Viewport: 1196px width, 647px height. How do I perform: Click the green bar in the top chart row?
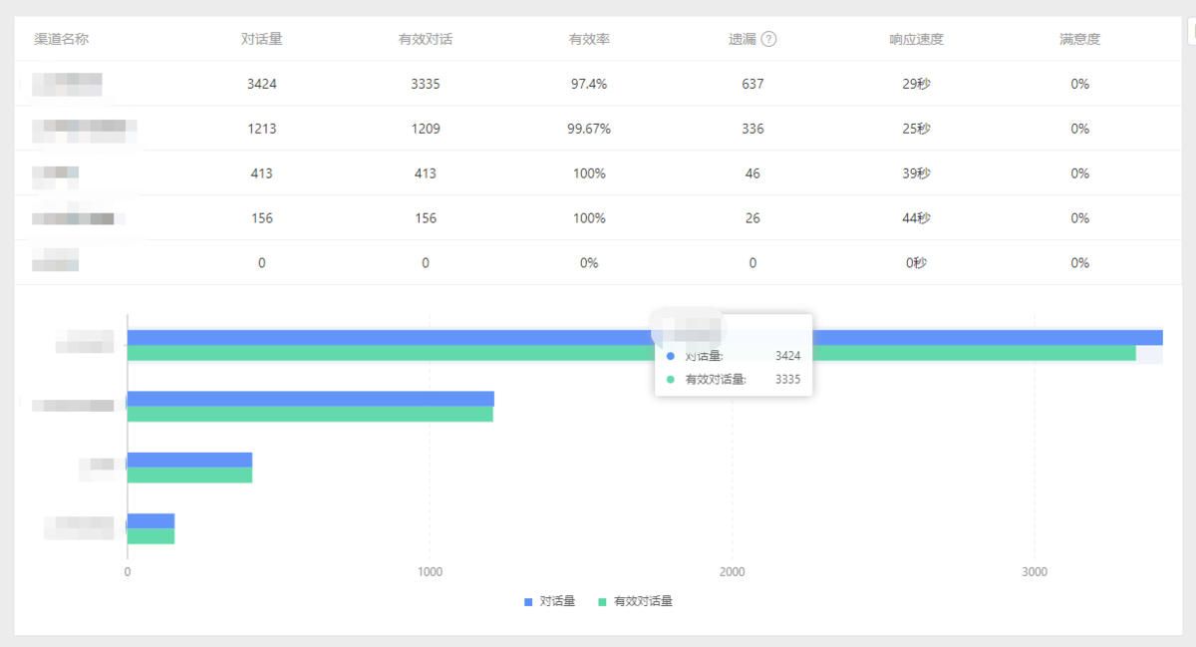coord(632,353)
